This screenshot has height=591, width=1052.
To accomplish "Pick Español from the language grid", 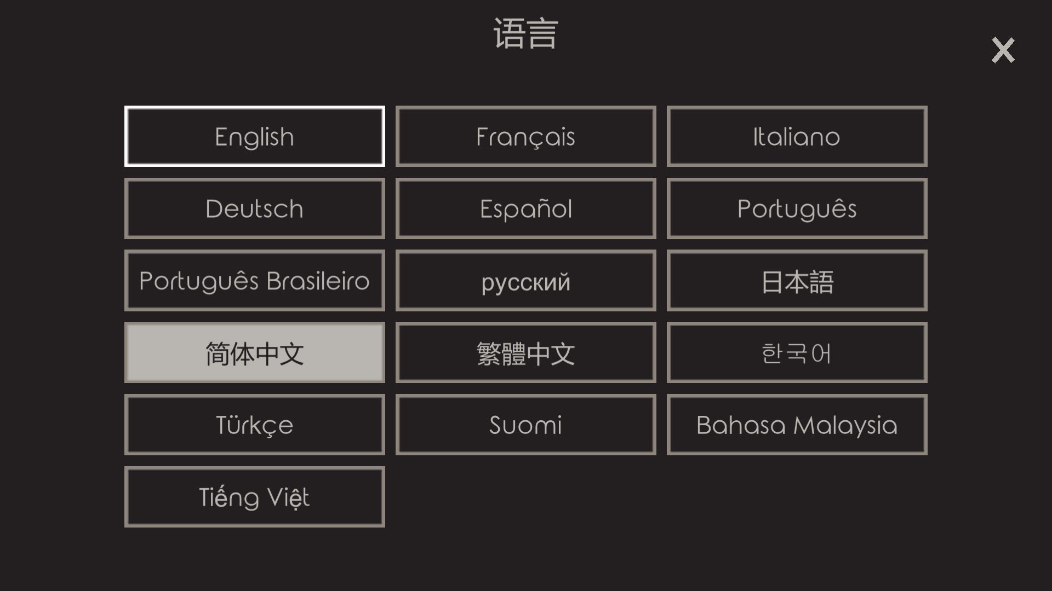I will tap(525, 208).
